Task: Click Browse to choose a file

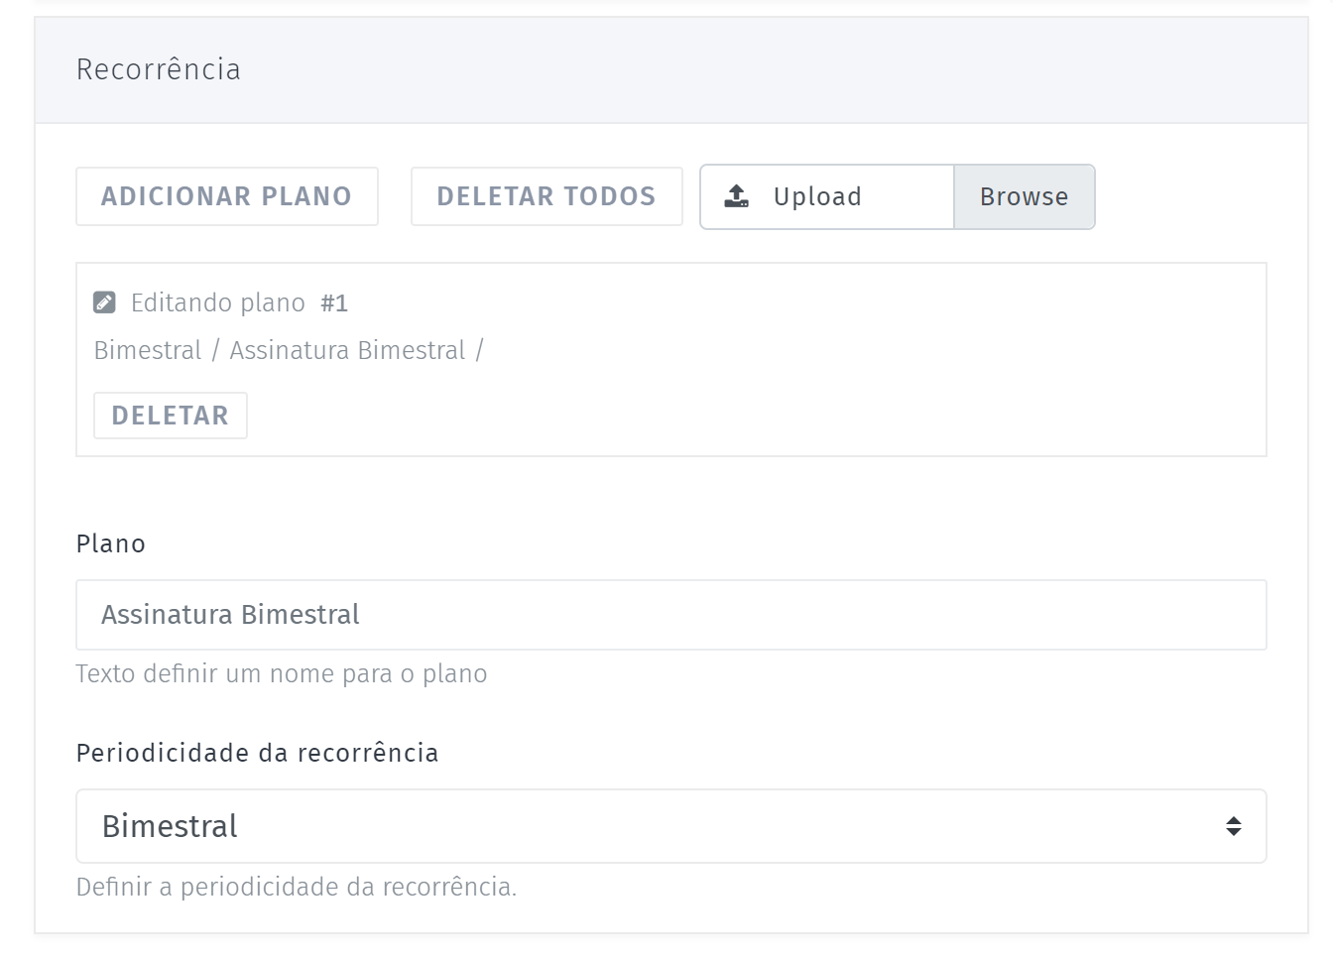Action: pyautogui.click(x=1025, y=196)
